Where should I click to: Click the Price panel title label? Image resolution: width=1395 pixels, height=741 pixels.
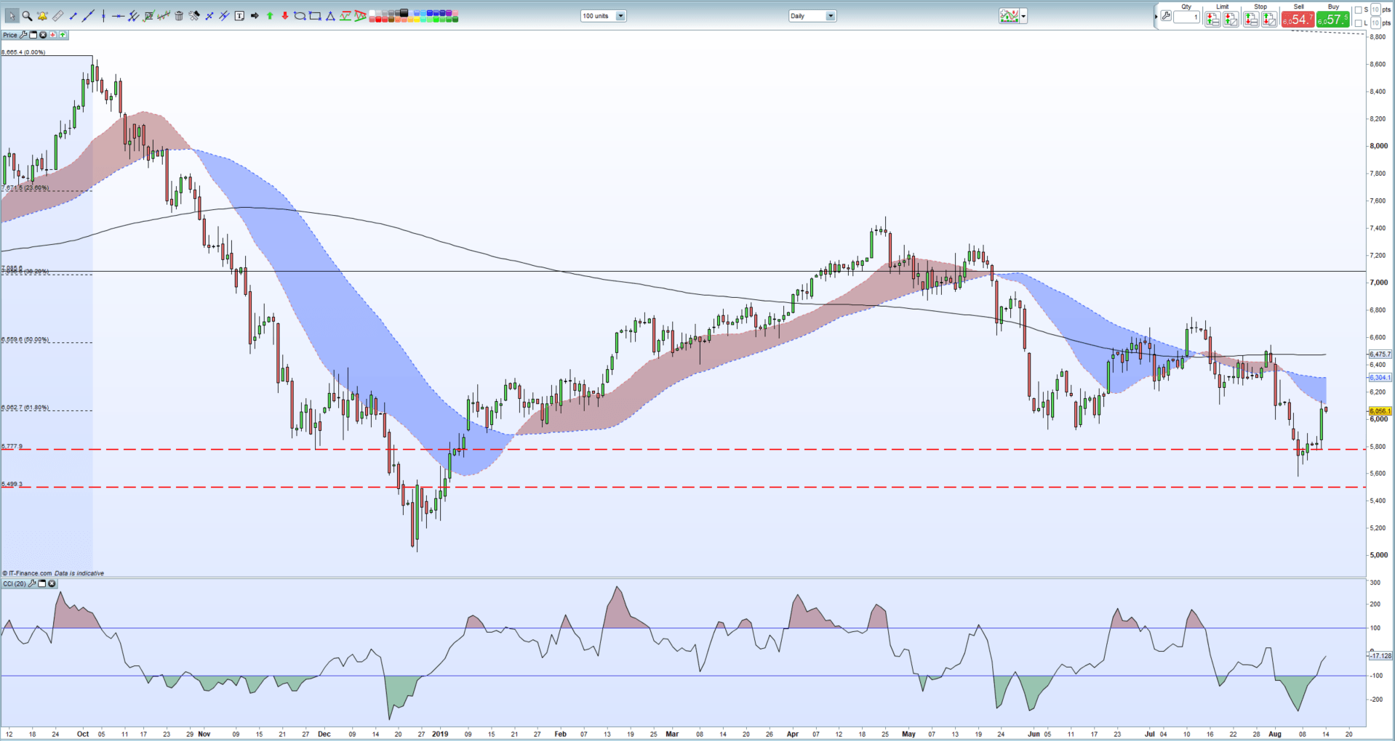click(10, 35)
